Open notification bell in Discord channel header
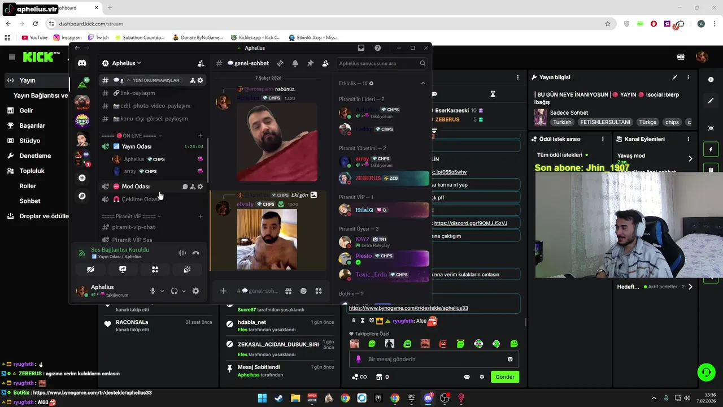 (295, 63)
